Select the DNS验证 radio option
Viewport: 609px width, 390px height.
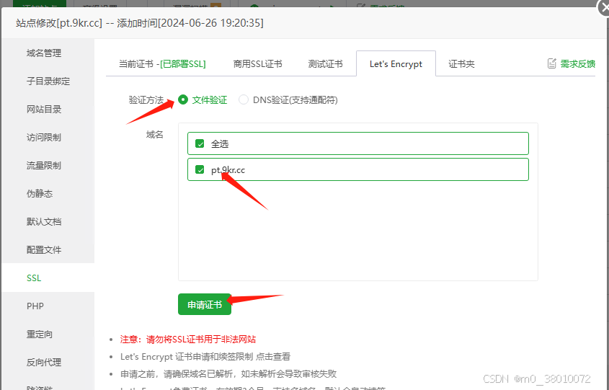[244, 99]
